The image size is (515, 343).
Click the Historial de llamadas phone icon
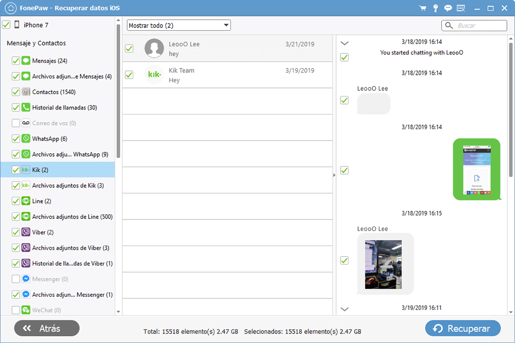point(26,107)
